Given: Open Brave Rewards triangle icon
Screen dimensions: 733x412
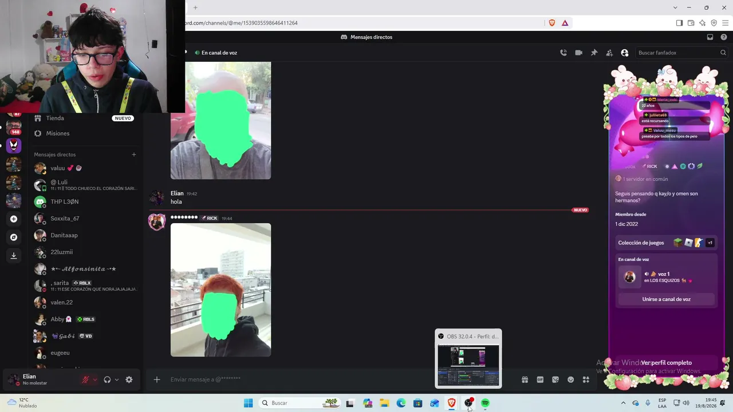Looking at the screenshot, I should click(565, 23).
